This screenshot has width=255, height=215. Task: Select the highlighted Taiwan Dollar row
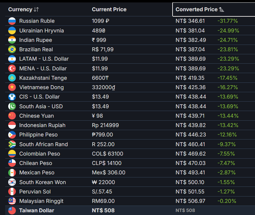pyautogui.click(x=130, y=210)
